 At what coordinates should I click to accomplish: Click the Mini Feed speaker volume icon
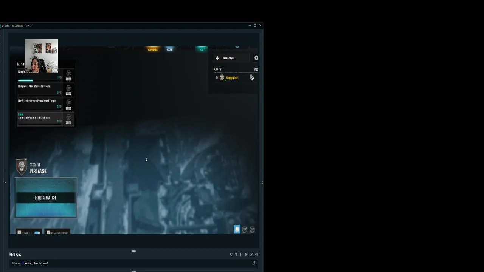coord(256,254)
